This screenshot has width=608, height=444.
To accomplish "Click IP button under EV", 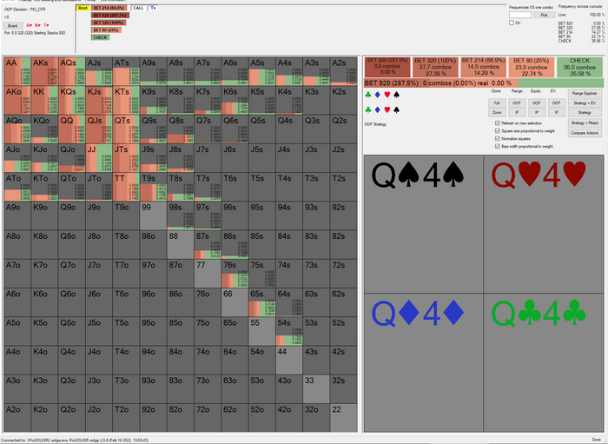I will tap(556, 112).
